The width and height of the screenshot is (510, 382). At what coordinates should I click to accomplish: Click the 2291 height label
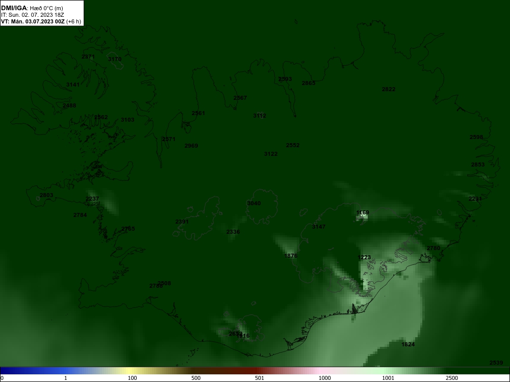[x=475, y=199]
